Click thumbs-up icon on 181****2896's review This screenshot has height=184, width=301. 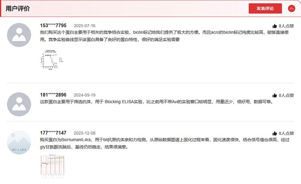click(275, 95)
